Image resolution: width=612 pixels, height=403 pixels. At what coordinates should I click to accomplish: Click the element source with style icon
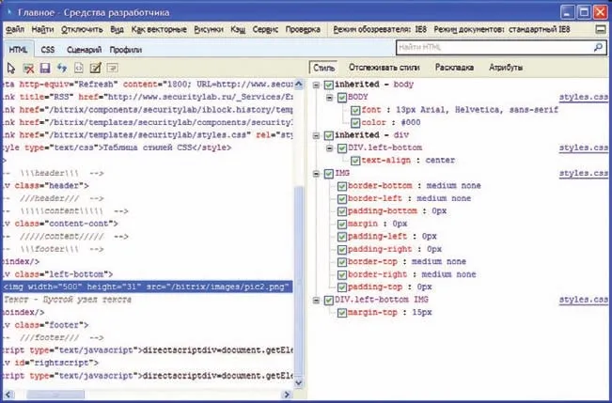point(79,69)
